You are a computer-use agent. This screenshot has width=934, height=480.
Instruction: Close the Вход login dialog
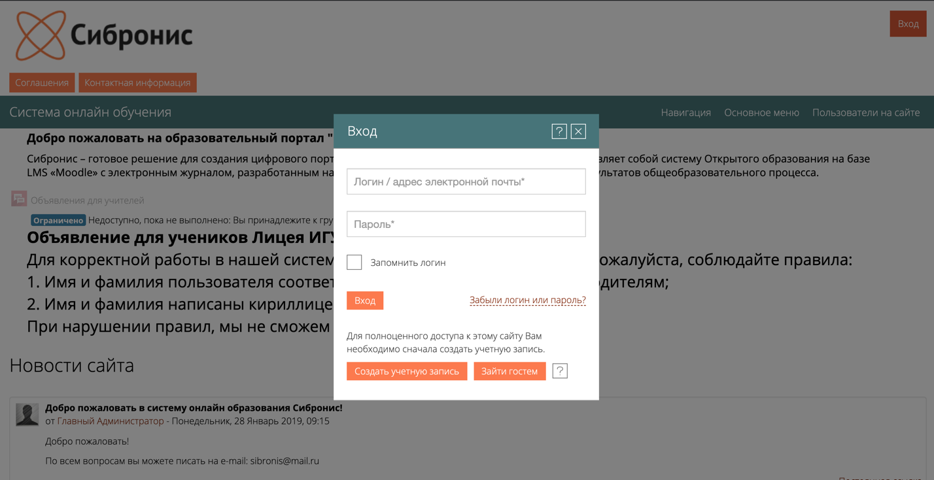click(x=578, y=131)
